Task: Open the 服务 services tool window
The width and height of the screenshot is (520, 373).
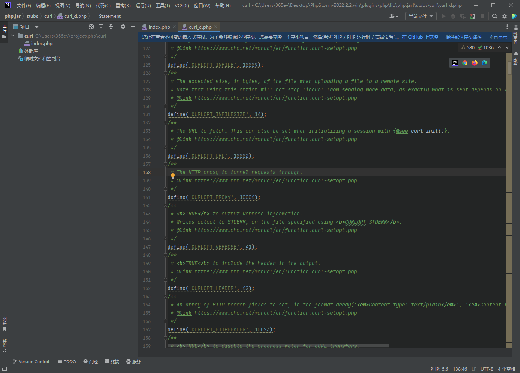Action: click(x=133, y=362)
